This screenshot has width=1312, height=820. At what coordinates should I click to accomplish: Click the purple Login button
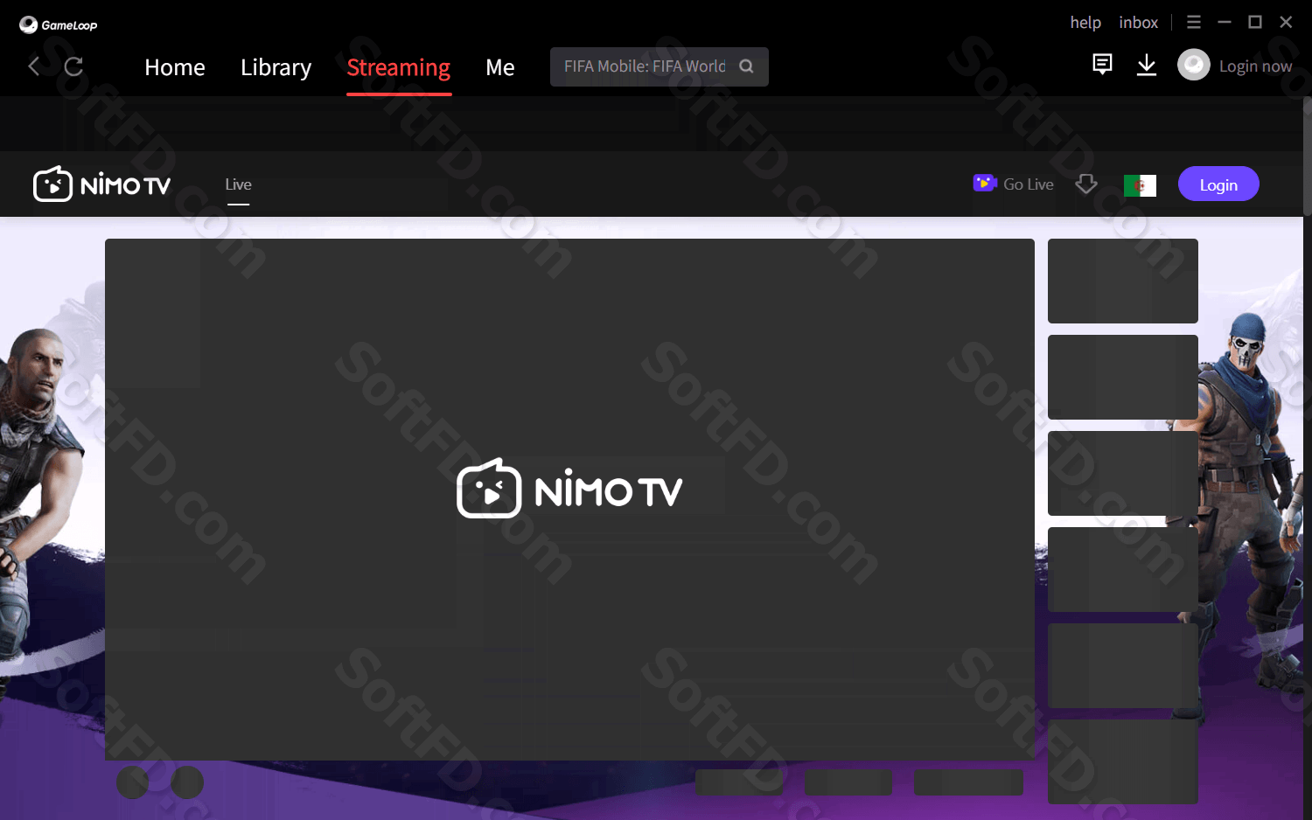coord(1218,184)
